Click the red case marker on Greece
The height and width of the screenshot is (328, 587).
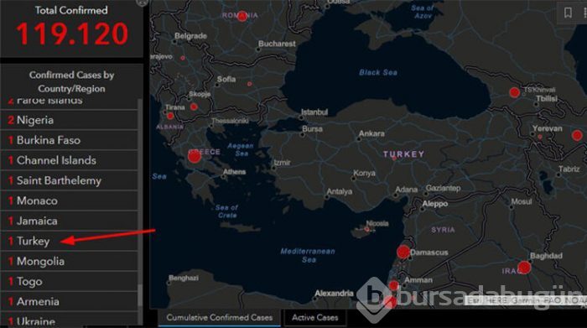195,156
